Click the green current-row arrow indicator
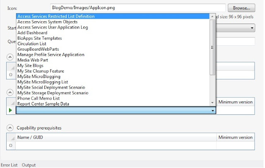Viewport: 265px width, 168px height. (x=10, y=110)
